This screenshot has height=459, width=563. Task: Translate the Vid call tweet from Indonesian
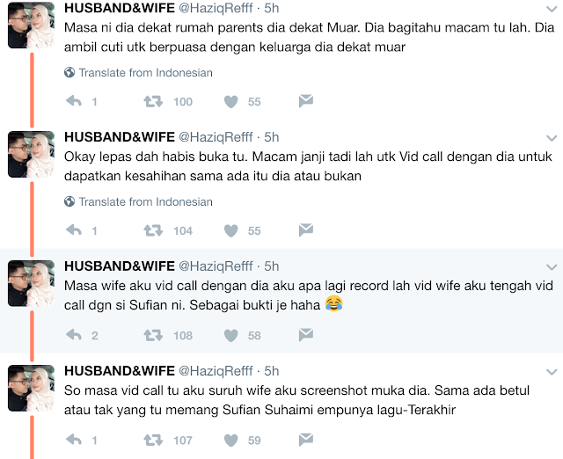(x=139, y=201)
